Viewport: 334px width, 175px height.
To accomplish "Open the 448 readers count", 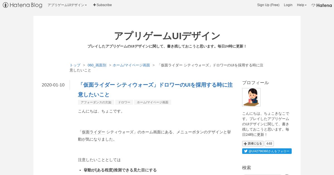I will (269, 144).
